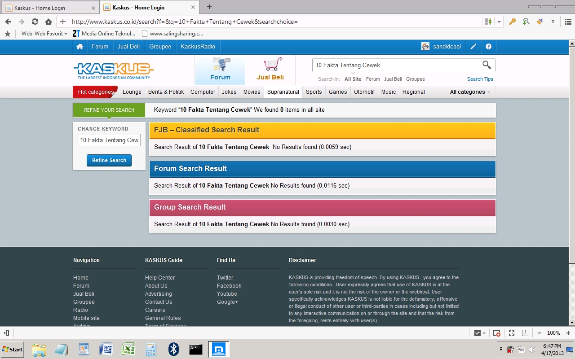This screenshot has height=359, width=575.
Task: Click the Change Keyword input field
Action: pos(109,140)
